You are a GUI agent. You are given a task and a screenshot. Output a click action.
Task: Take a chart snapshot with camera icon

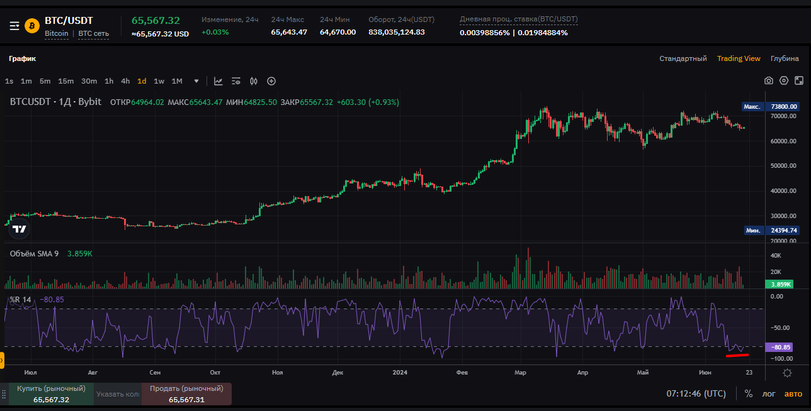pos(769,80)
